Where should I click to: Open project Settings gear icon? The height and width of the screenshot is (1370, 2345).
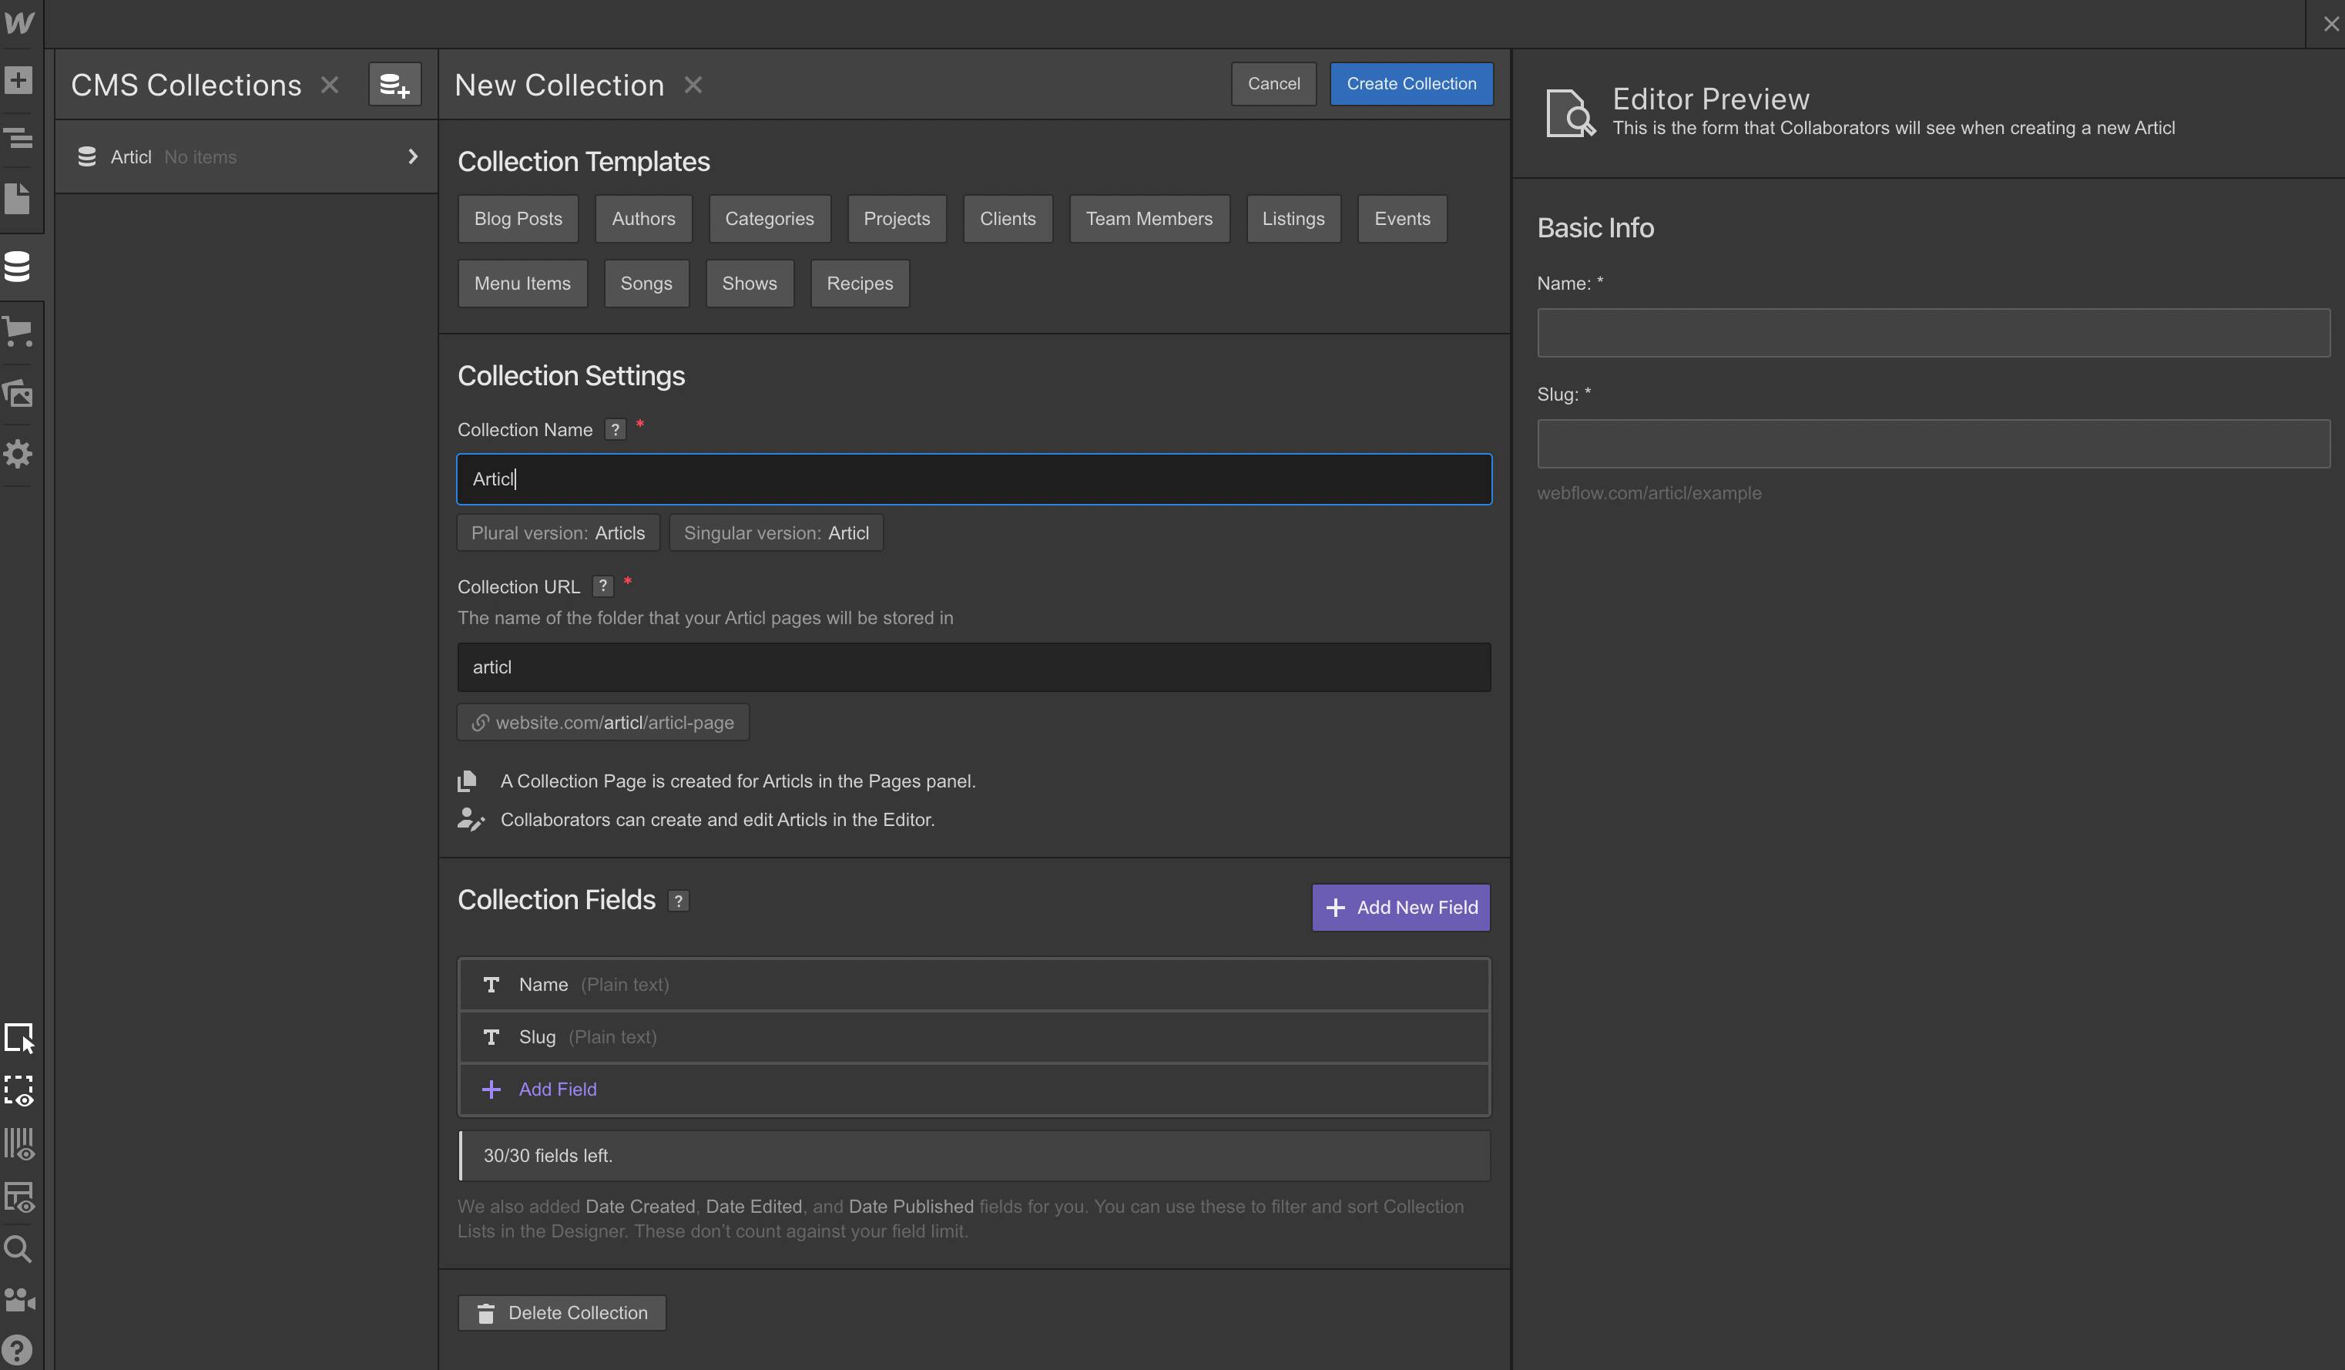(x=18, y=454)
